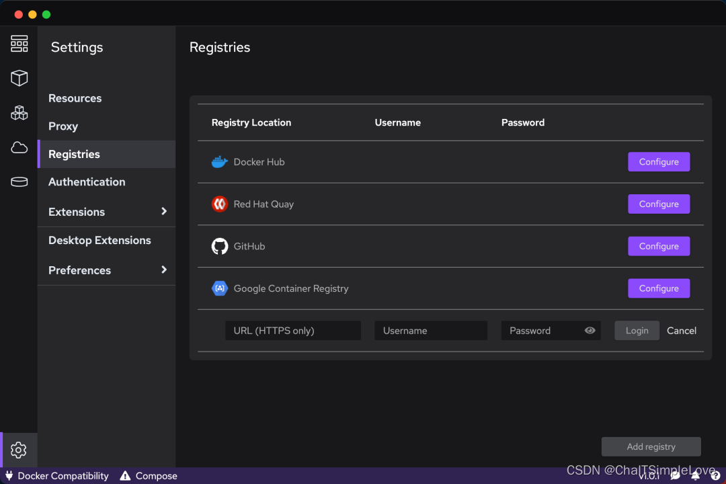Click the Docker Hub whale logo
This screenshot has width=726, height=484.
[x=219, y=162]
